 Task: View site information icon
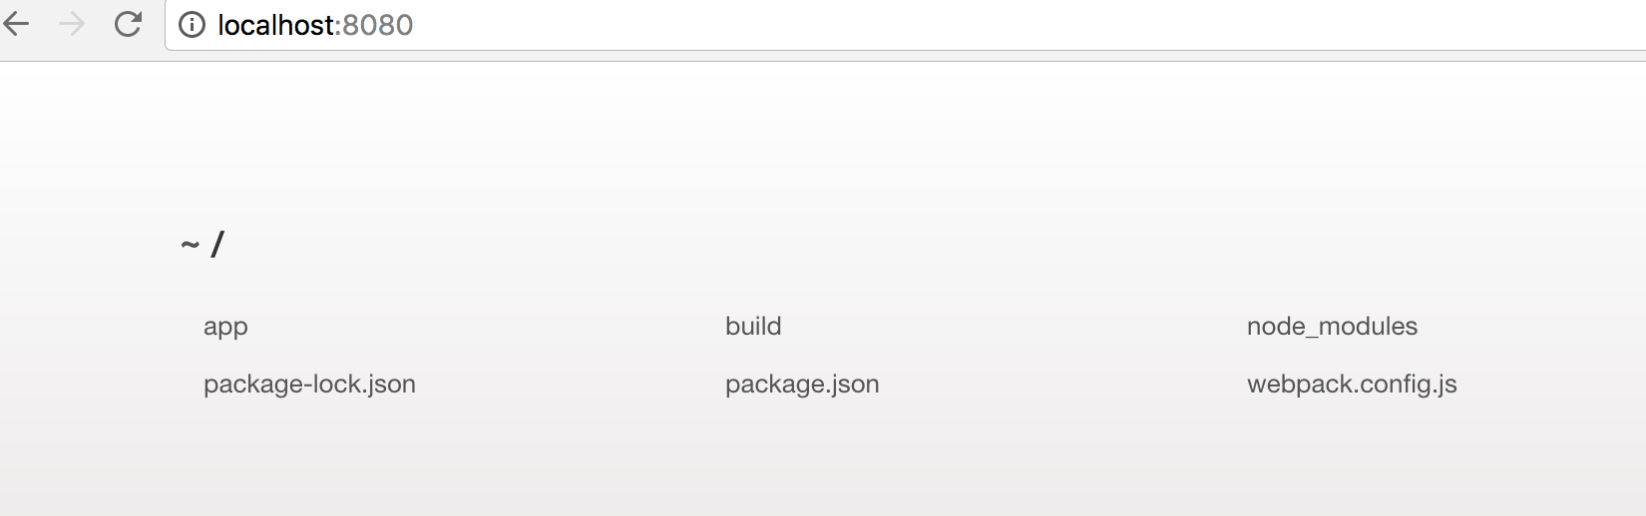click(192, 25)
